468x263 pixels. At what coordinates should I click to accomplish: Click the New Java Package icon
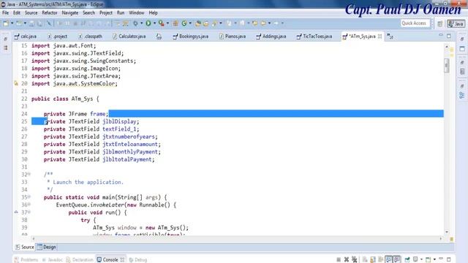pos(175,23)
